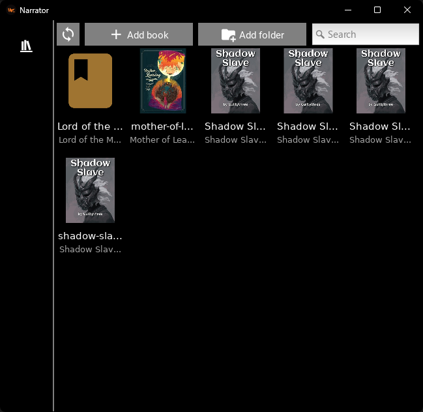Open the bookmark placeholder cover of Lord of the Mysteries

(90, 81)
